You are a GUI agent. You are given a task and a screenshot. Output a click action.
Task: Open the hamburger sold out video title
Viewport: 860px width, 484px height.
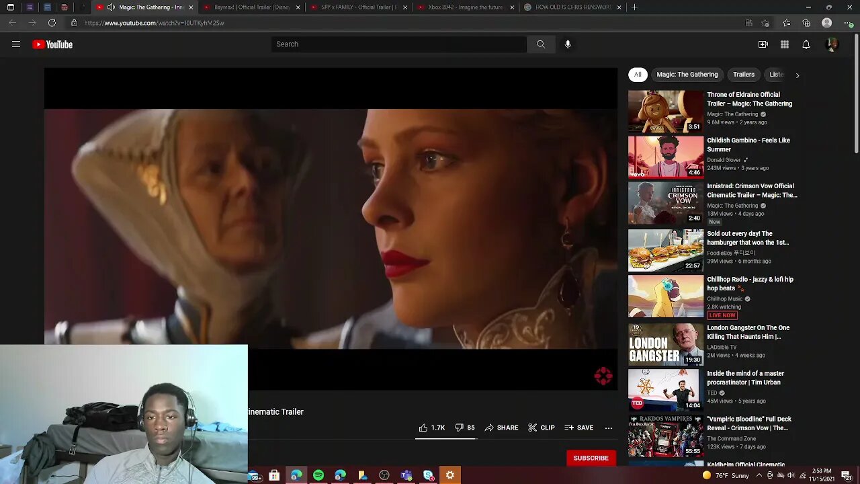pos(748,238)
